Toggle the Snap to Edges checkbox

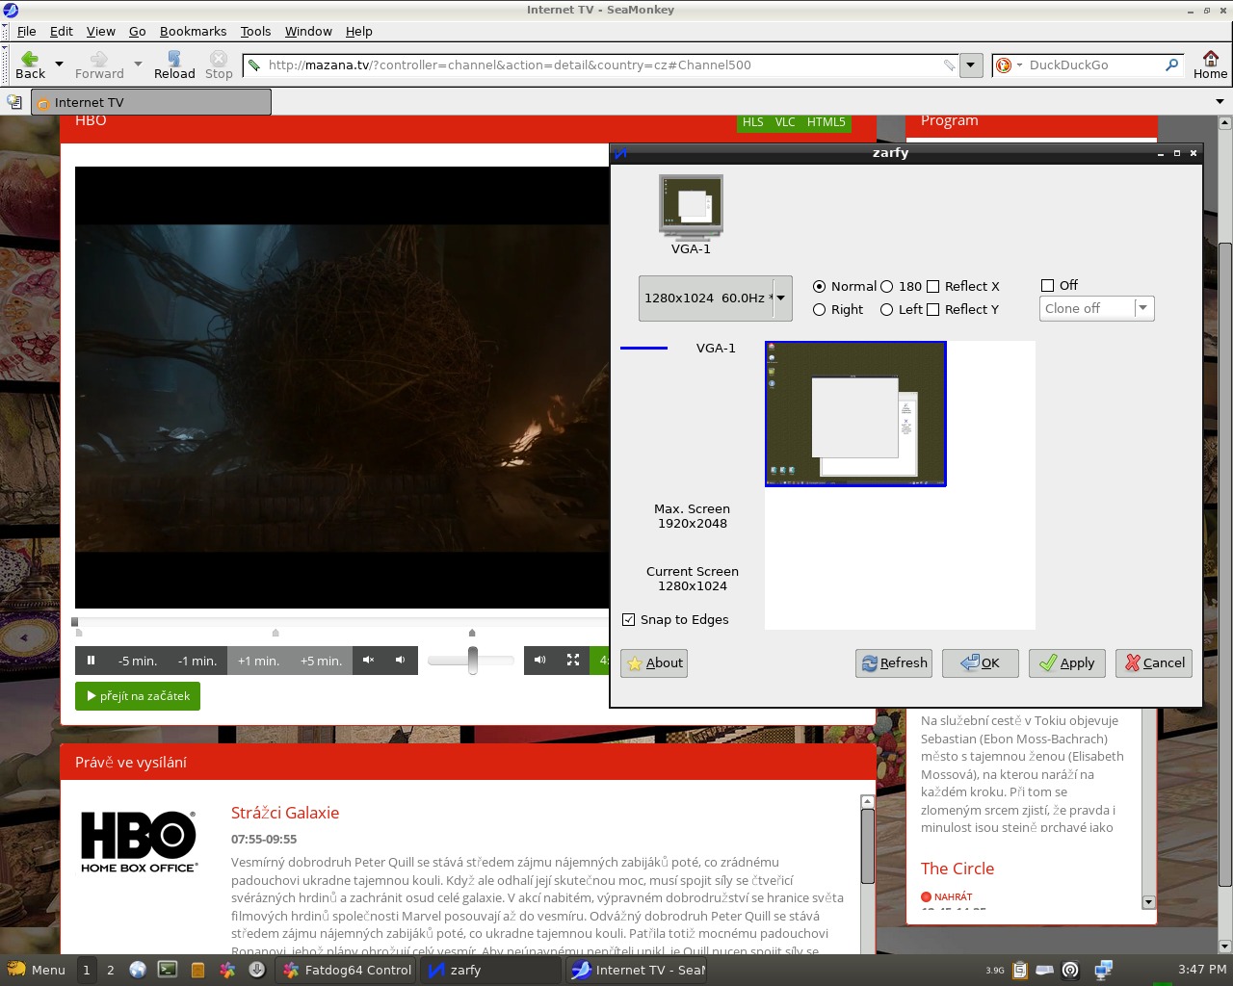tap(629, 619)
